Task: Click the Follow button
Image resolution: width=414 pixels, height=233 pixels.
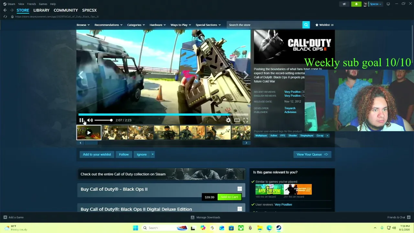Action: [x=124, y=154]
